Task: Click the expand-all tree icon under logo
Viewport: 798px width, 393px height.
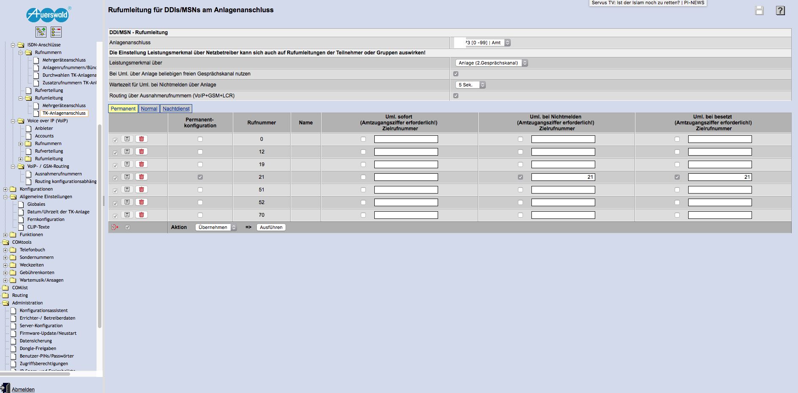Action: 41,32
